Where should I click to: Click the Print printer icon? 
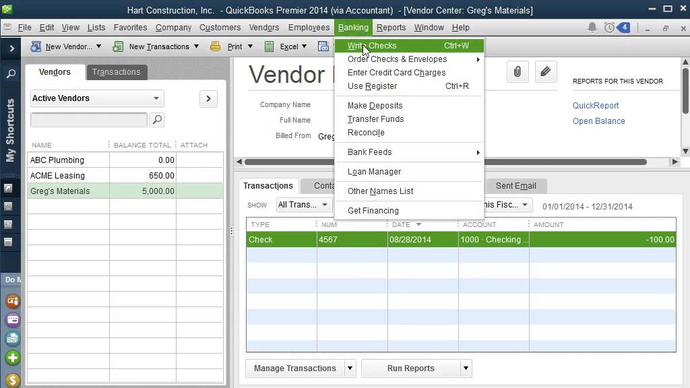215,46
